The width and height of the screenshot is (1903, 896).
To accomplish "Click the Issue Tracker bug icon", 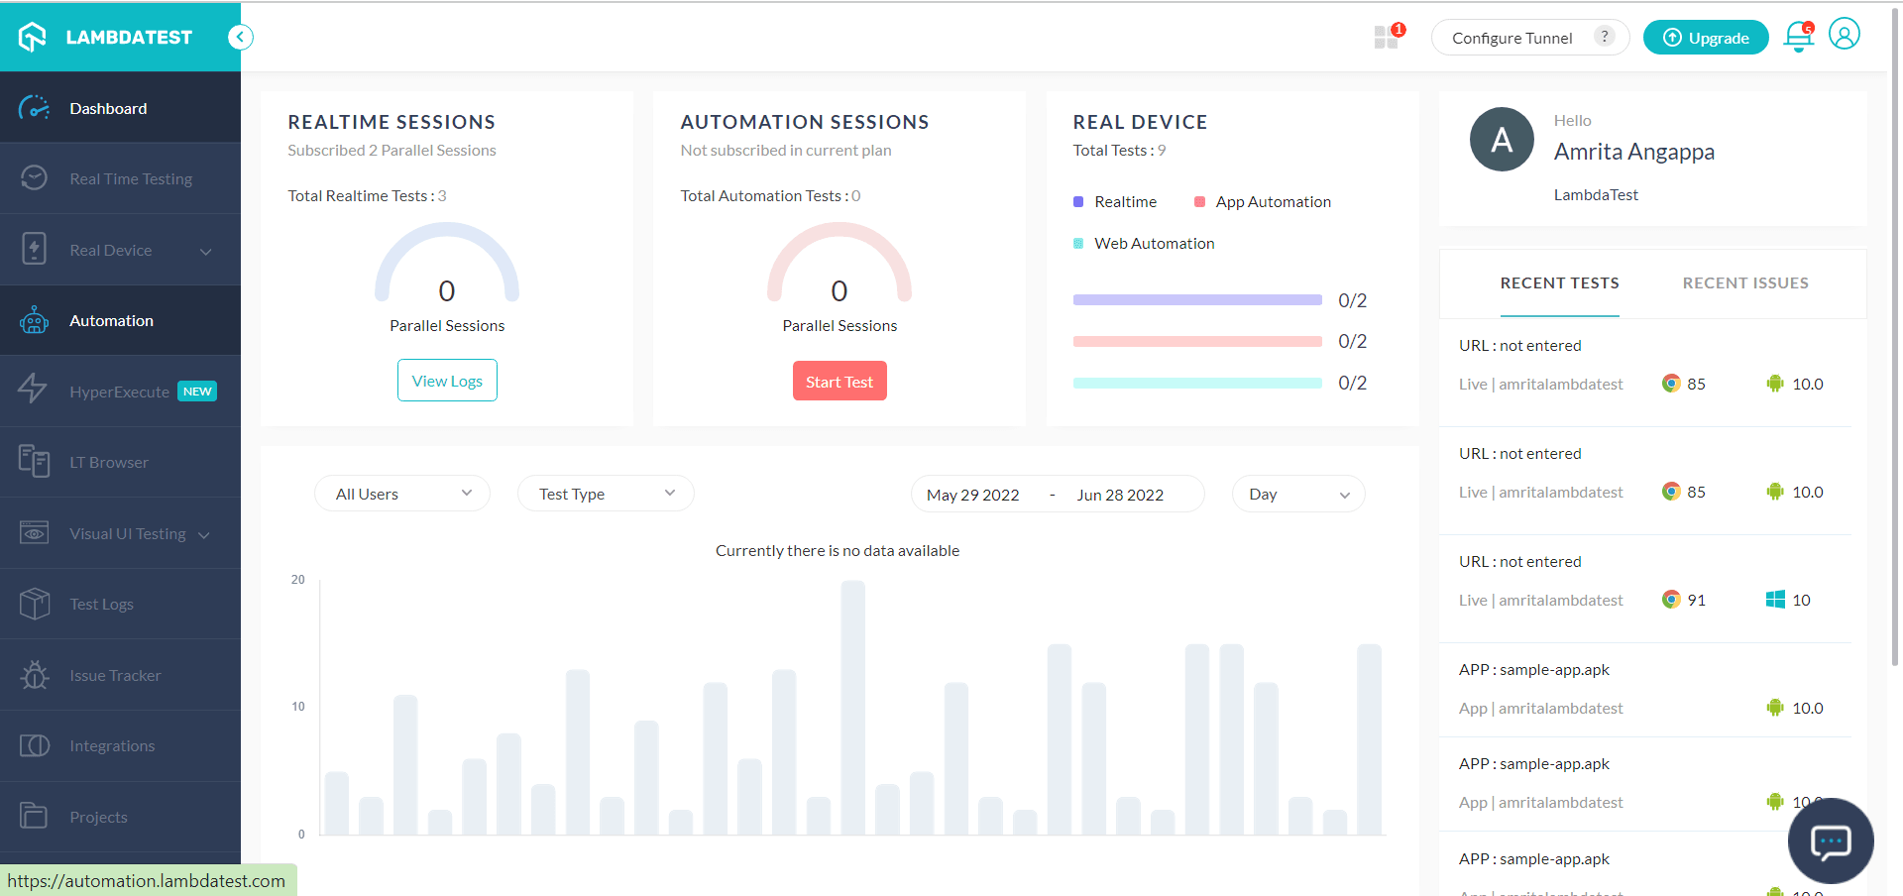I will click(35, 676).
